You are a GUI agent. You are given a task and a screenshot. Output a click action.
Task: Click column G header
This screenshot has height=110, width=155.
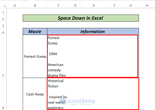[x=130, y=5]
